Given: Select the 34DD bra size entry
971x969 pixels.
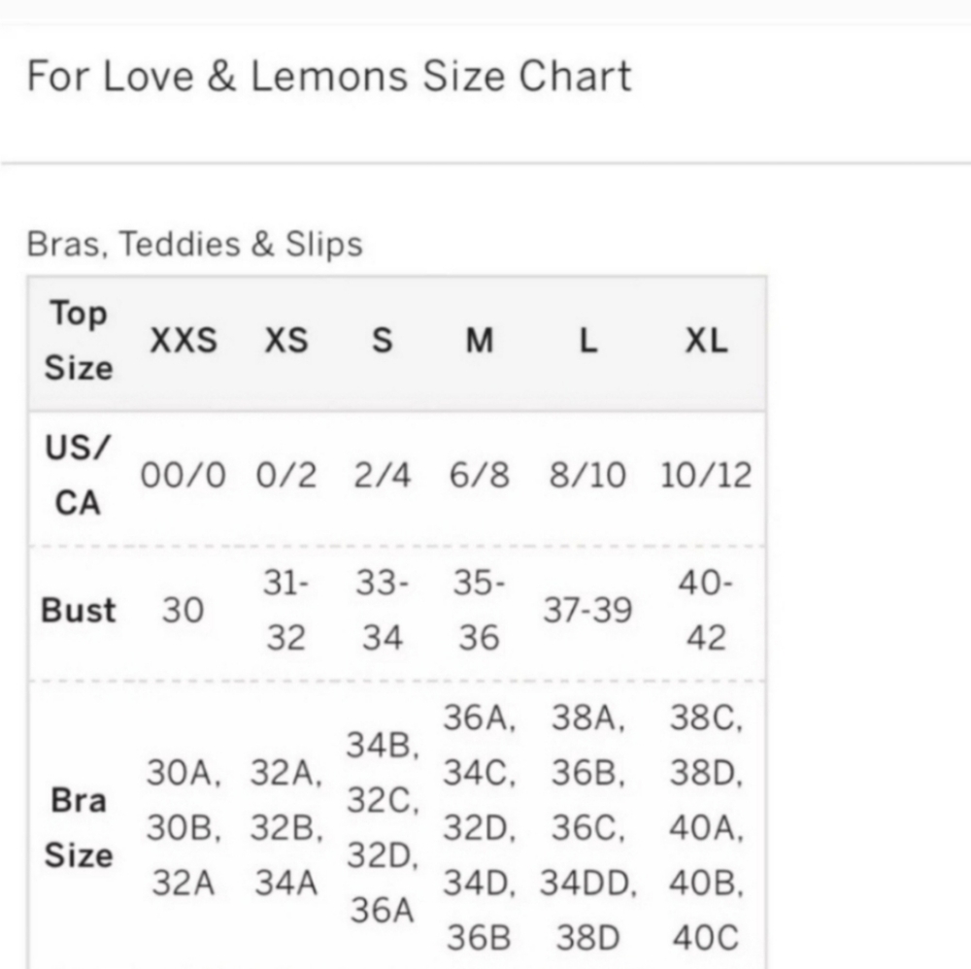Looking at the screenshot, I should coord(587,884).
